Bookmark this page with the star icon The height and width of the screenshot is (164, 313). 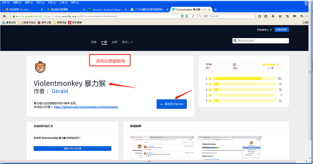click(260, 16)
